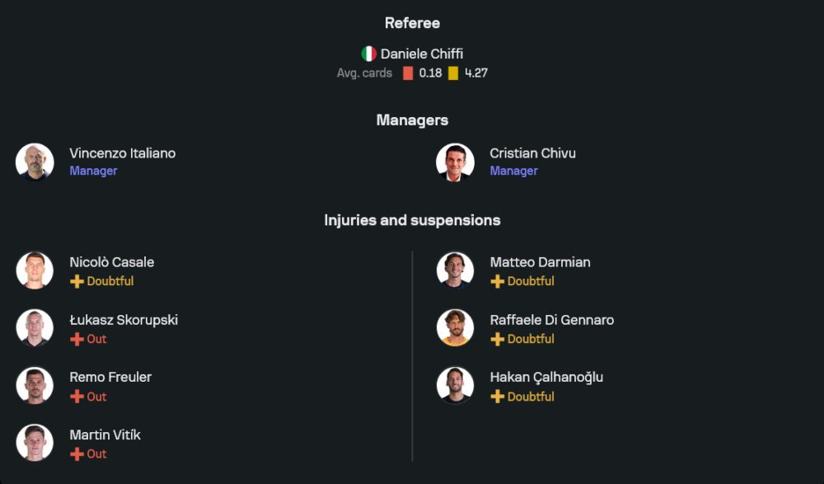
Task: Open Łukasz Skorupski's player page
Action: click(124, 320)
